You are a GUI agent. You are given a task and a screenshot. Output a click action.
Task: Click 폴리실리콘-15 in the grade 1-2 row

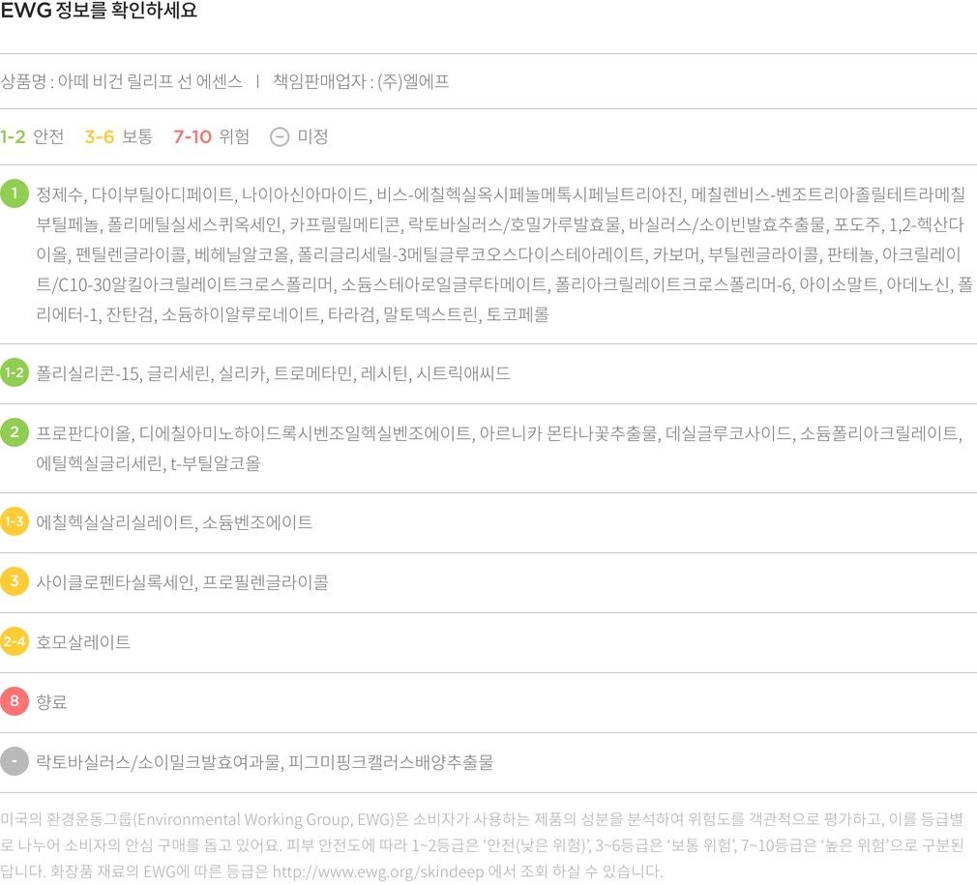[88, 372]
